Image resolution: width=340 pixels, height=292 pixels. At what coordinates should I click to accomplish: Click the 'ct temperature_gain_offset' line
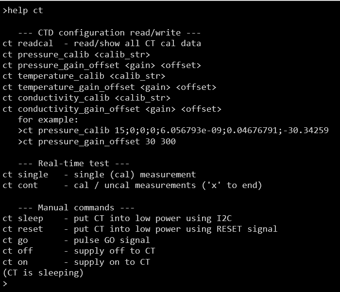[x=109, y=87]
